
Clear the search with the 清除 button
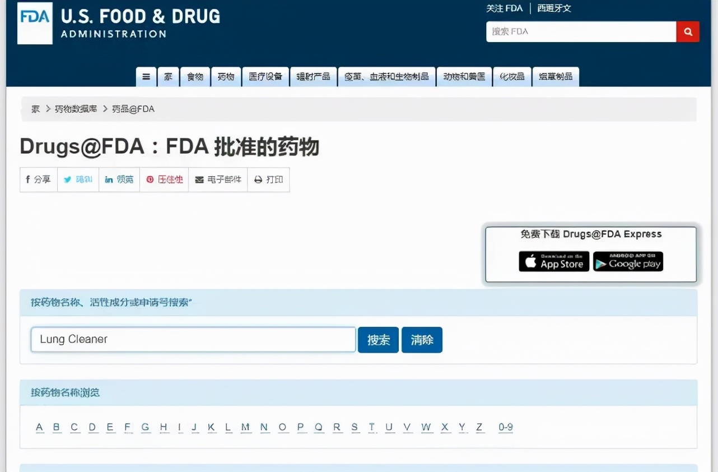click(x=422, y=340)
